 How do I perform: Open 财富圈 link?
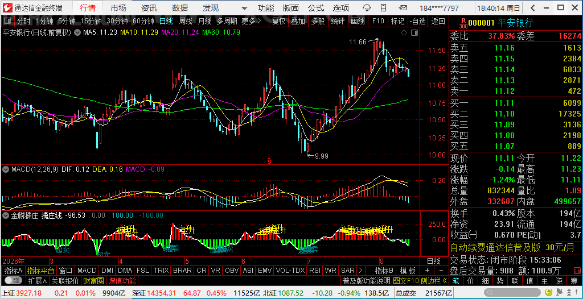pos(93,280)
